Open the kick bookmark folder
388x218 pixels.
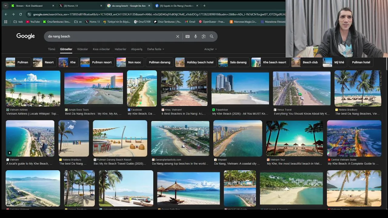18,22
